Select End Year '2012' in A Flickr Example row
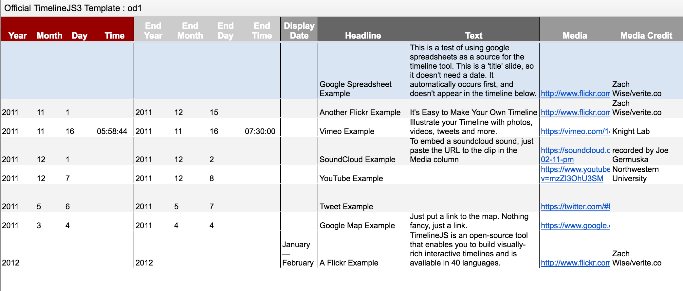 tap(144, 263)
